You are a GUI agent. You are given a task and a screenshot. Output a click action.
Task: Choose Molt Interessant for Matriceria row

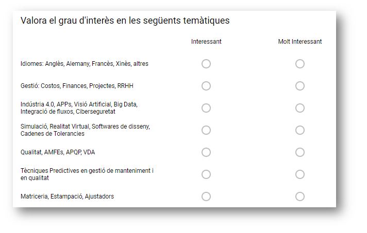click(x=300, y=196)
